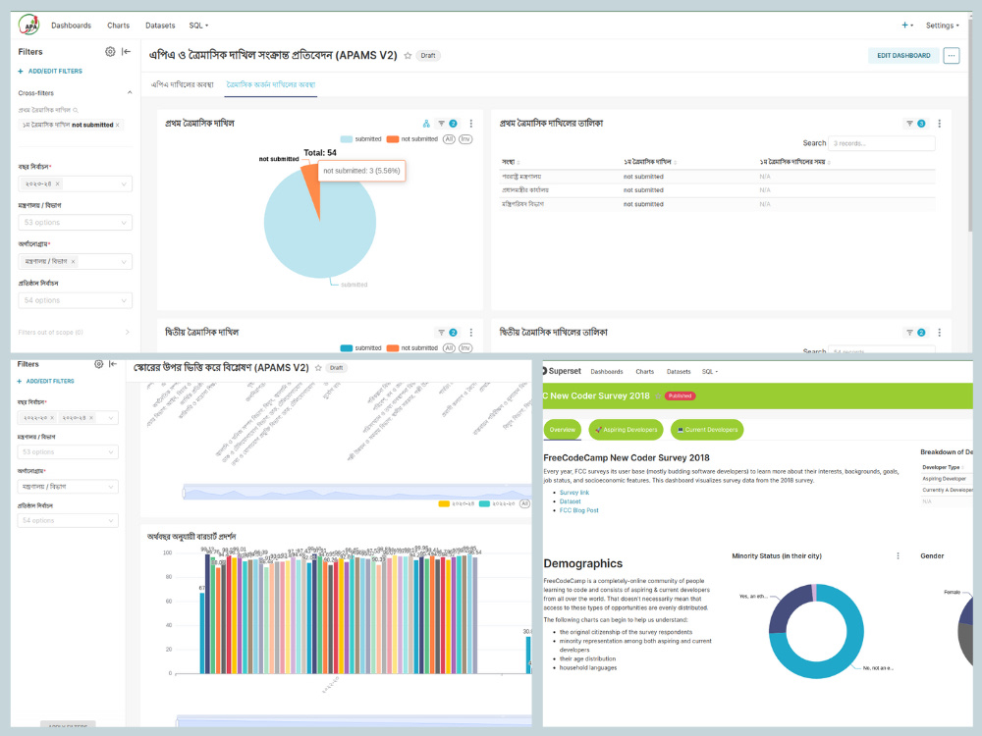982x736 pixels.
Task: Click the Search records input field
Action: click(882, 142)
